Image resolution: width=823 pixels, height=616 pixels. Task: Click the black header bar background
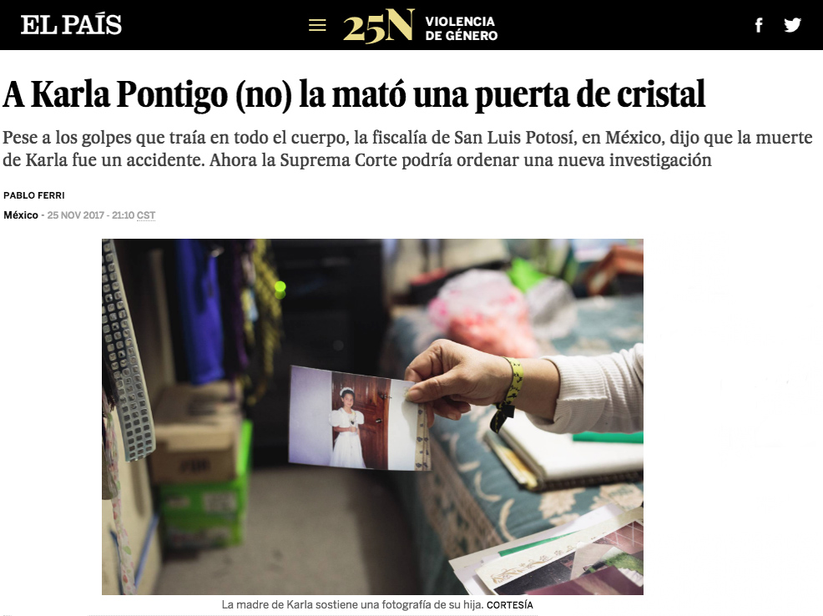pyautogui.click(x=630, y=25)
